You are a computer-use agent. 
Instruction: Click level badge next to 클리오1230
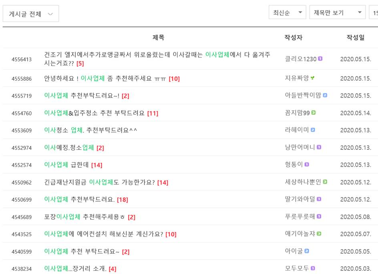[x=320, y=59]
